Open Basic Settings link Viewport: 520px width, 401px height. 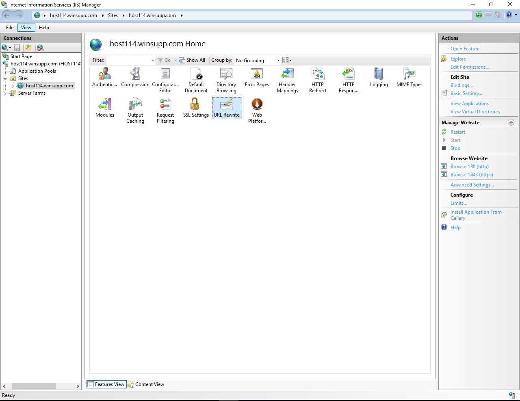(x=467, y=93)
